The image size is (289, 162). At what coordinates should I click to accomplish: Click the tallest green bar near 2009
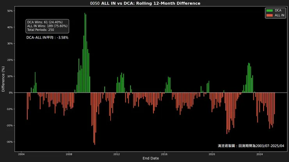point(85,53)
